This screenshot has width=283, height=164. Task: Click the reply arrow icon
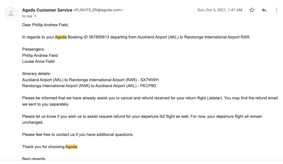pos(264,10)
